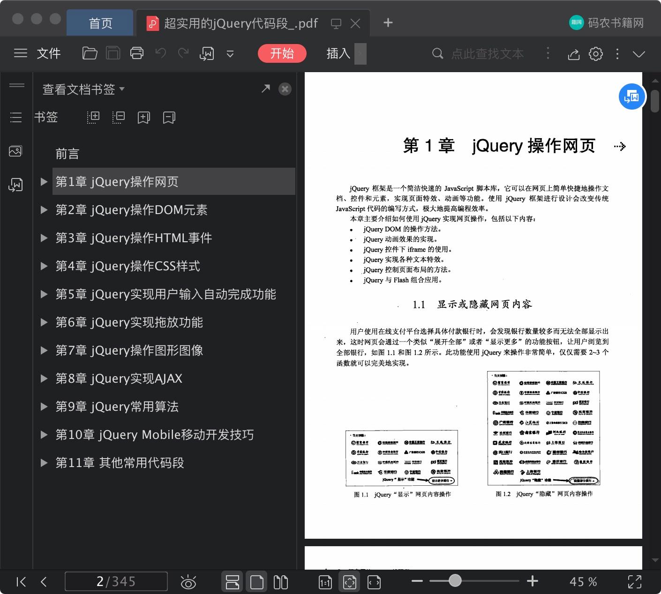
Task: Expand 第7章 jQuery操作图形图像 bookmark
Action: pyautogui.click(x=44, y=350)
